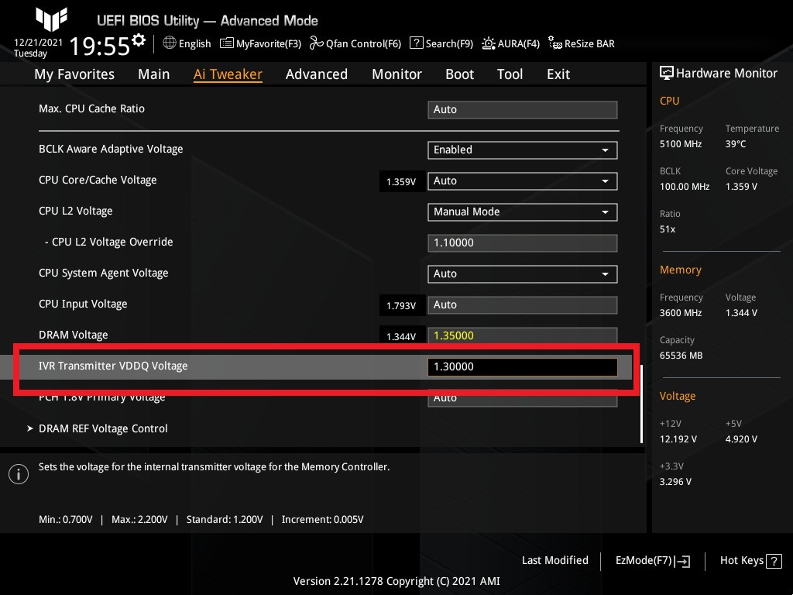Select IVR Transmitter VDDQ Voltage label

[113, 366]
